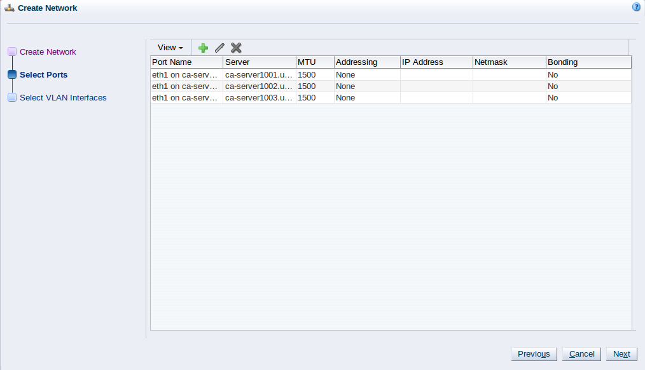Viewport: 645px width, 370px height.
Task: Select the eth1 port row for ca-server1003
Action: click(391, 98)
